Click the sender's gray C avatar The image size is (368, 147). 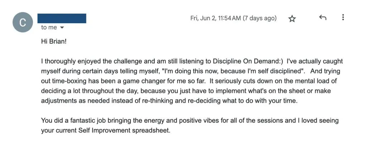coord(23,22)
